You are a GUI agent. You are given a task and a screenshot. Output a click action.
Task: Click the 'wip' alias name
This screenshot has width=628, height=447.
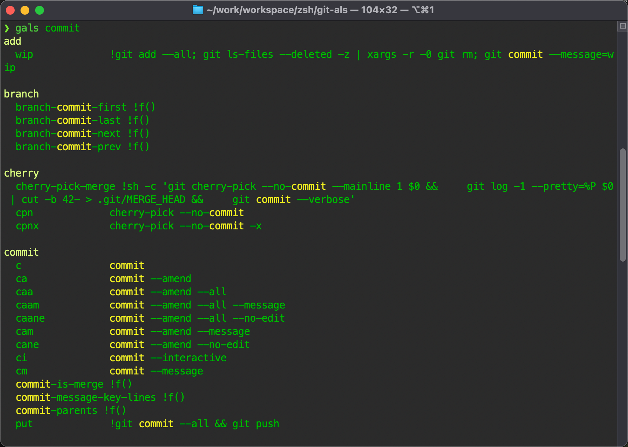coord(24,55)
